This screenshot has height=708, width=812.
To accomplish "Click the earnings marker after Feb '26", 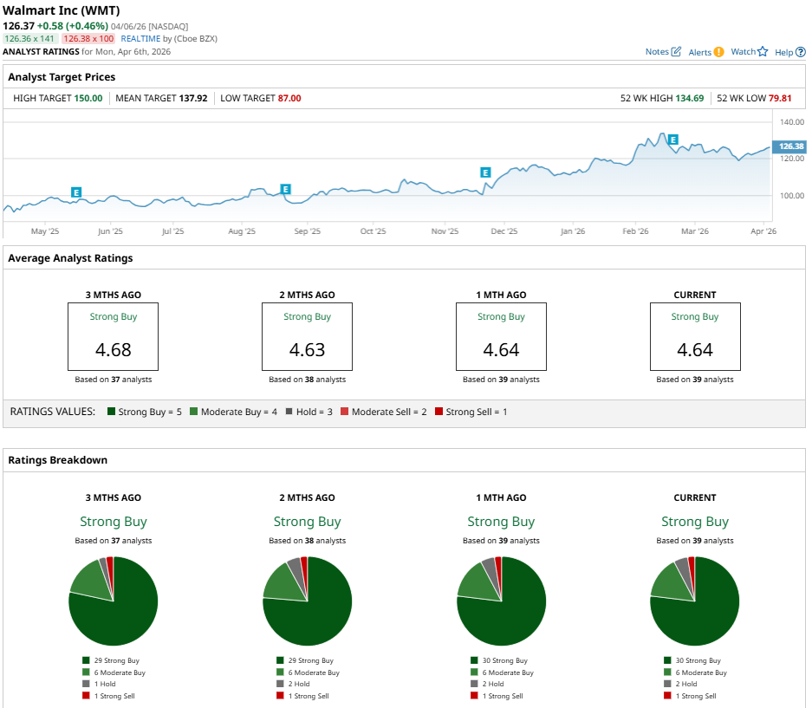I will tap(672, 140).
